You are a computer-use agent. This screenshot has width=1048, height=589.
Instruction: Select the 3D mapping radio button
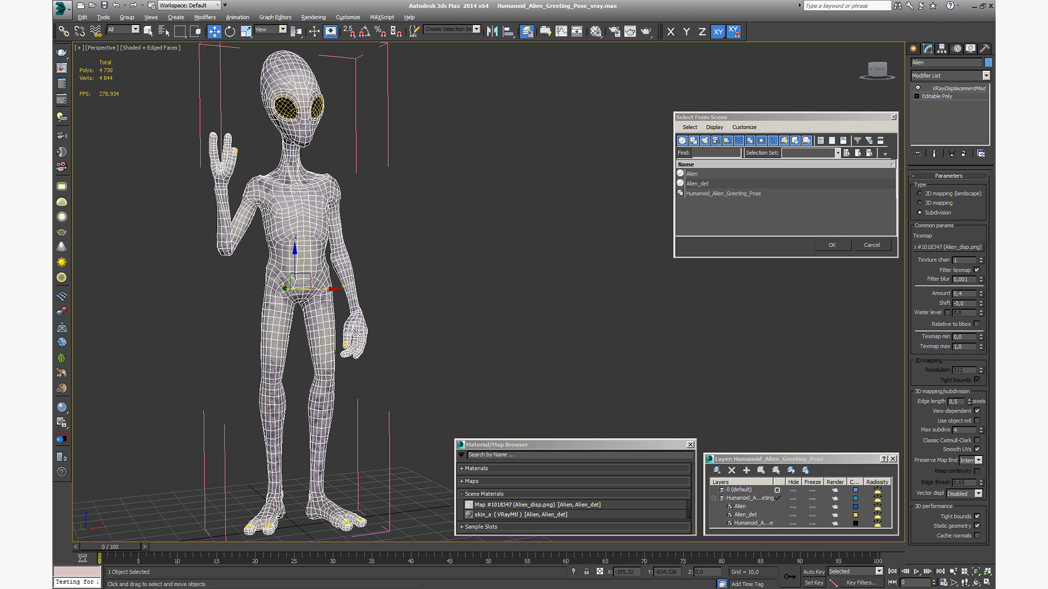pyautogui.click(x=920, y=203)
